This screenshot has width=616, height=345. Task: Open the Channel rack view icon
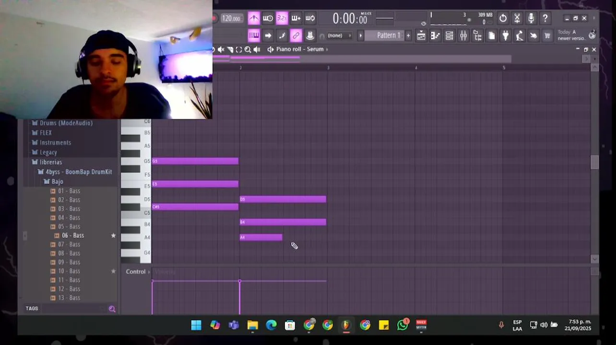(449, 35)
